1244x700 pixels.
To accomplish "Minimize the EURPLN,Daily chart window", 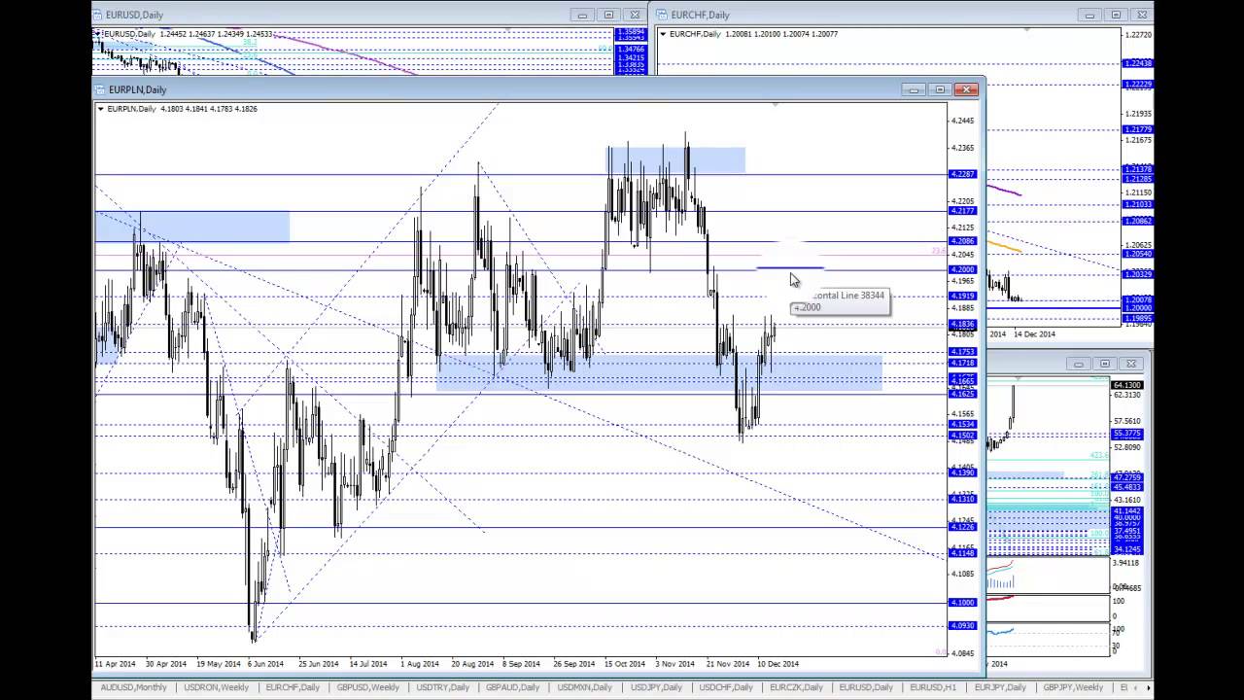I will (x=914, y=89).
